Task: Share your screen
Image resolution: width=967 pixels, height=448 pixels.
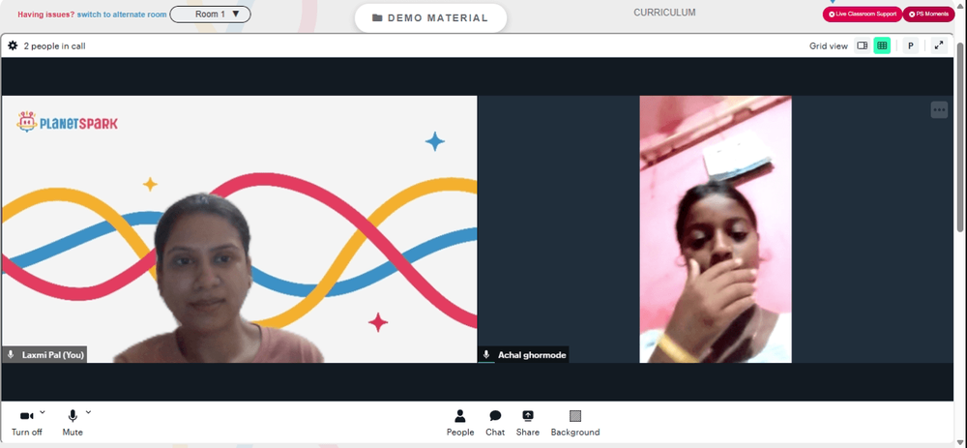Action: click(528, 423)
